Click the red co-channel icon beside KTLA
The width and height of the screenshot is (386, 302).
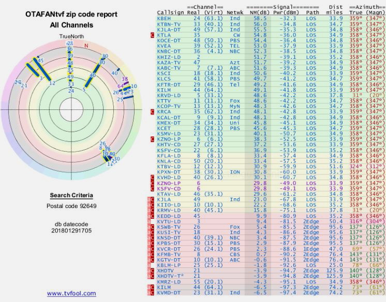click(x=152, y=35)
